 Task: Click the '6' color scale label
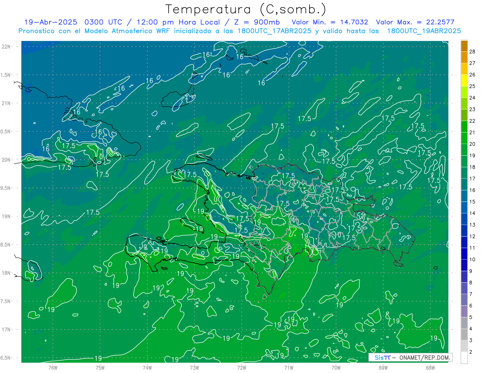pyautogui.click(x=471, y=305)
